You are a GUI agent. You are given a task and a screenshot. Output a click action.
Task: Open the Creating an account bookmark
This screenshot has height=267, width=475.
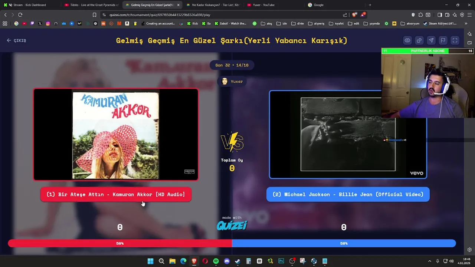(x=158, y=23)
